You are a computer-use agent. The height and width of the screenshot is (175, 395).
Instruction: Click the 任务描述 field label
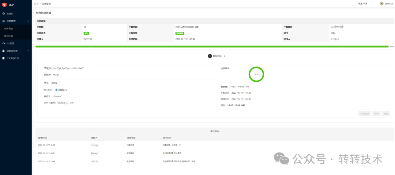coord(288,27)
